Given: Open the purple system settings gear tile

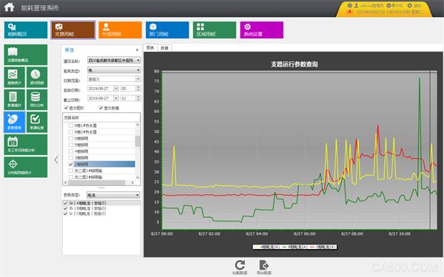Looking at the screenshot, I should pos(261,30).
